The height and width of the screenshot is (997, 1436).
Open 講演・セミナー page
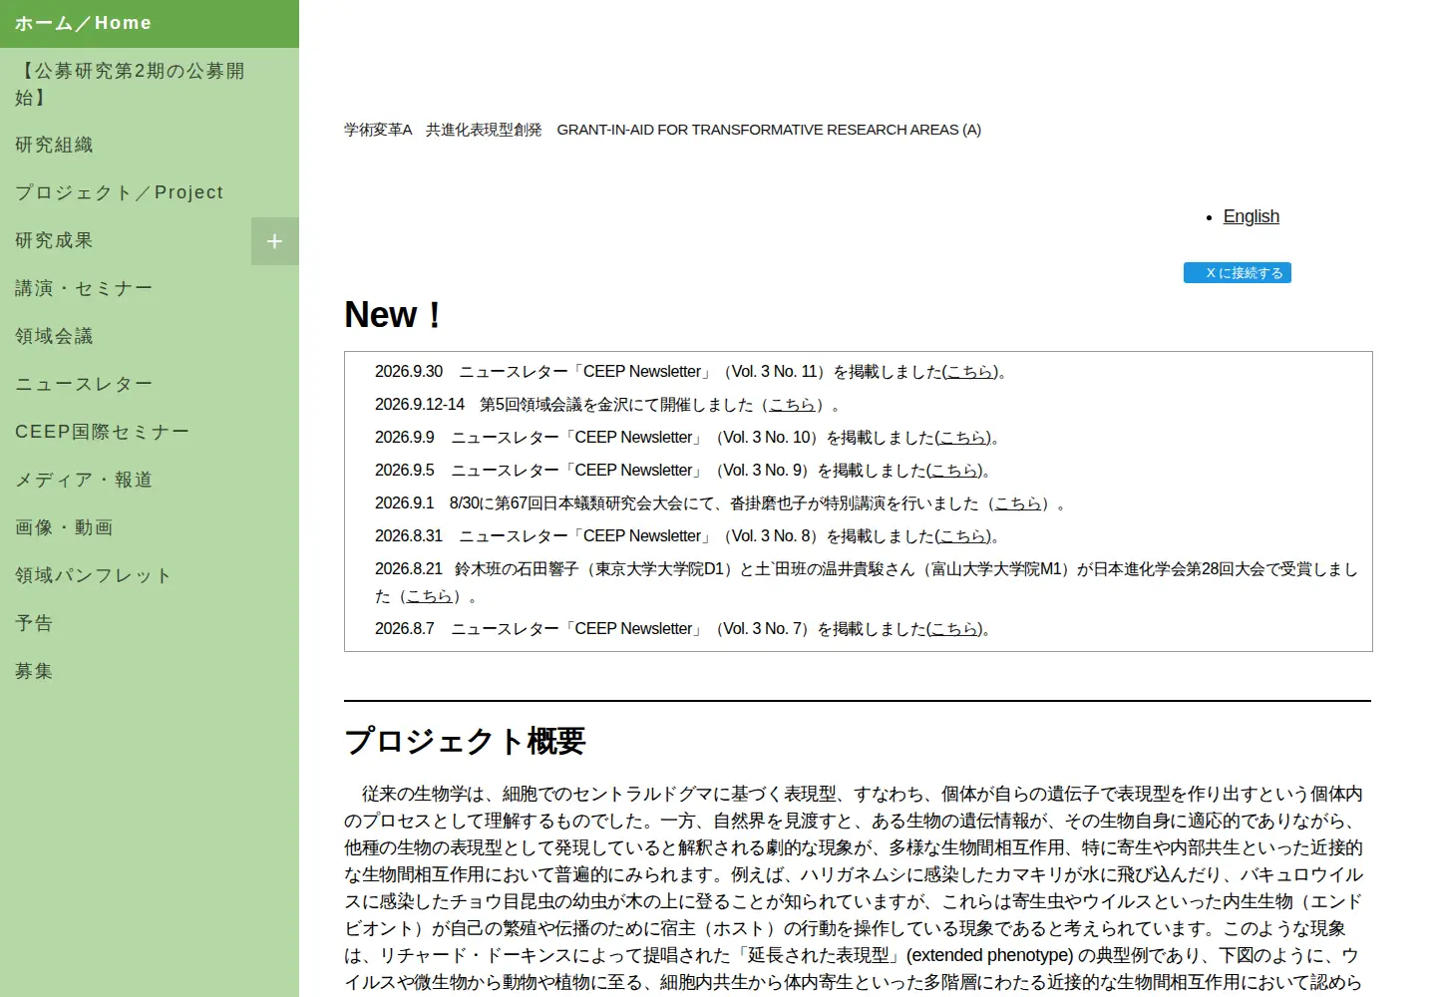pos(150,288)
